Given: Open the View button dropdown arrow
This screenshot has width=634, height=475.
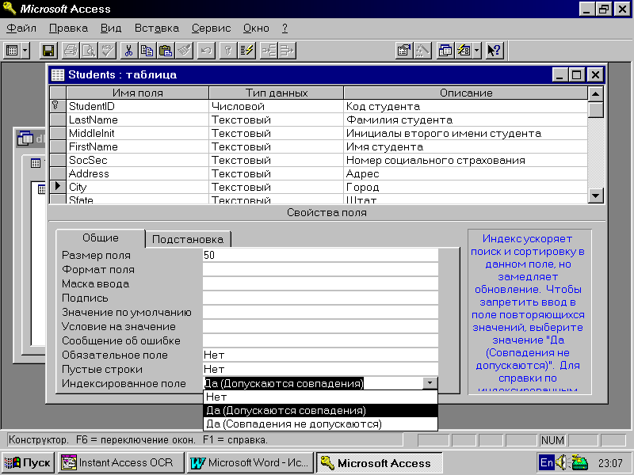Looking at the screenshot, I should (x=25, y=51).
